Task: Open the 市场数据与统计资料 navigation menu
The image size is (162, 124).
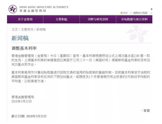Action: pyautogui.click(x=134, y=19)
